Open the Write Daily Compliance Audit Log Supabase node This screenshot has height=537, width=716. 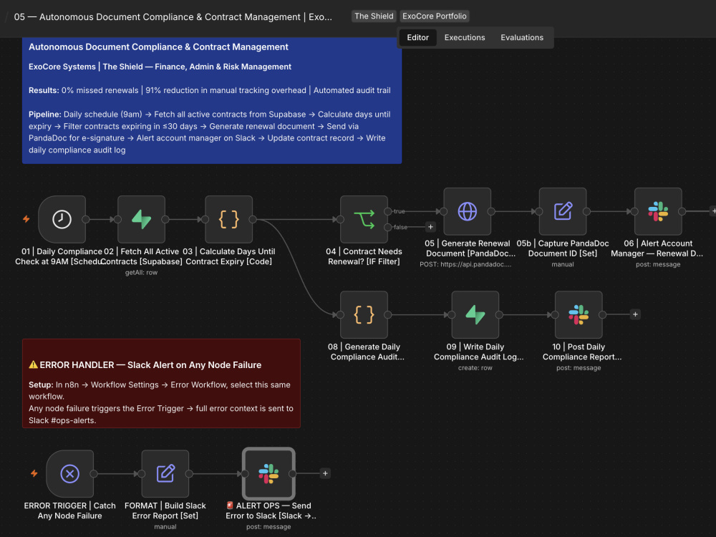pos(475,314)
